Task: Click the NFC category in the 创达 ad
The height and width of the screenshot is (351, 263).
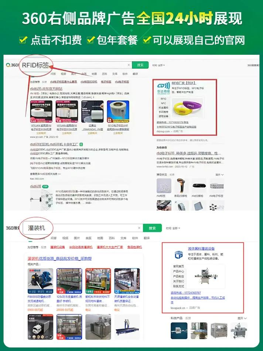Action: pyautogui.click(x=164, y=103)
